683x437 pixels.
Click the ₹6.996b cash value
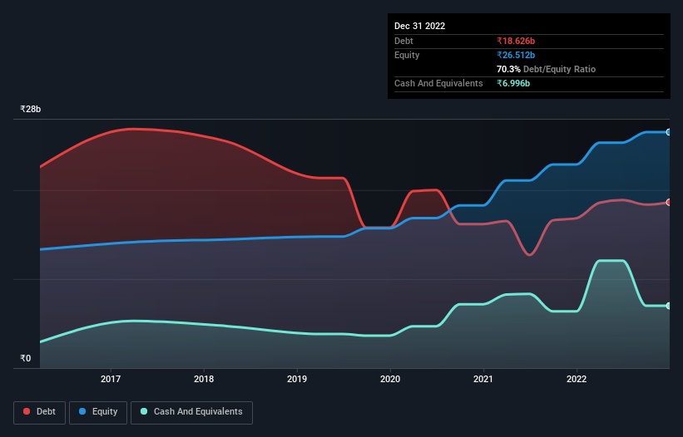point(513,83)
